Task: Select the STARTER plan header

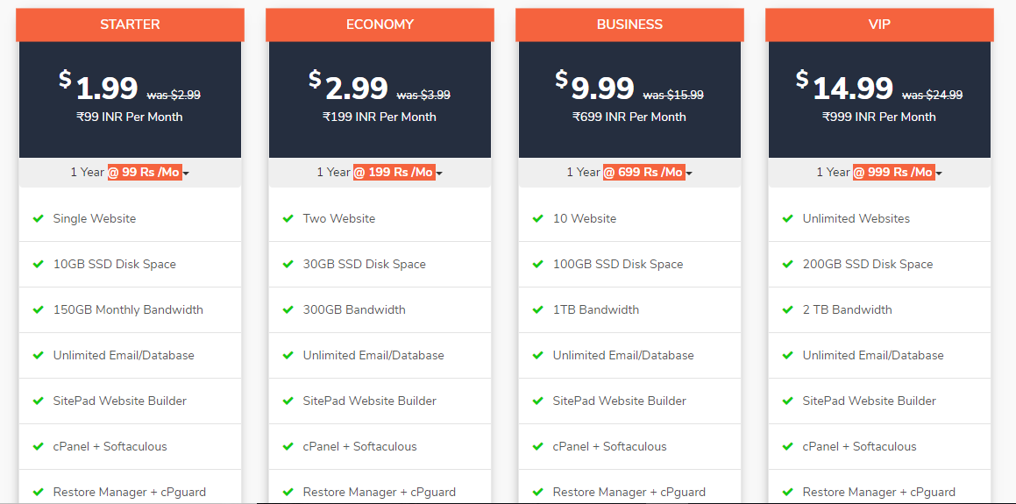Action: point(131,25)
